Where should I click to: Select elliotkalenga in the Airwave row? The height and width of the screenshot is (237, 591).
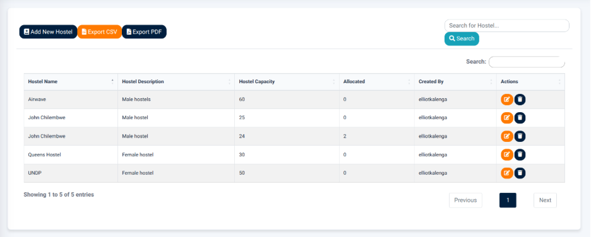(x=433, y=100)
